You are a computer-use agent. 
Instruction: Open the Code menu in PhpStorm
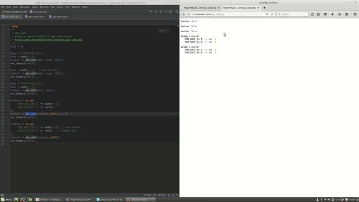[35, 7]
